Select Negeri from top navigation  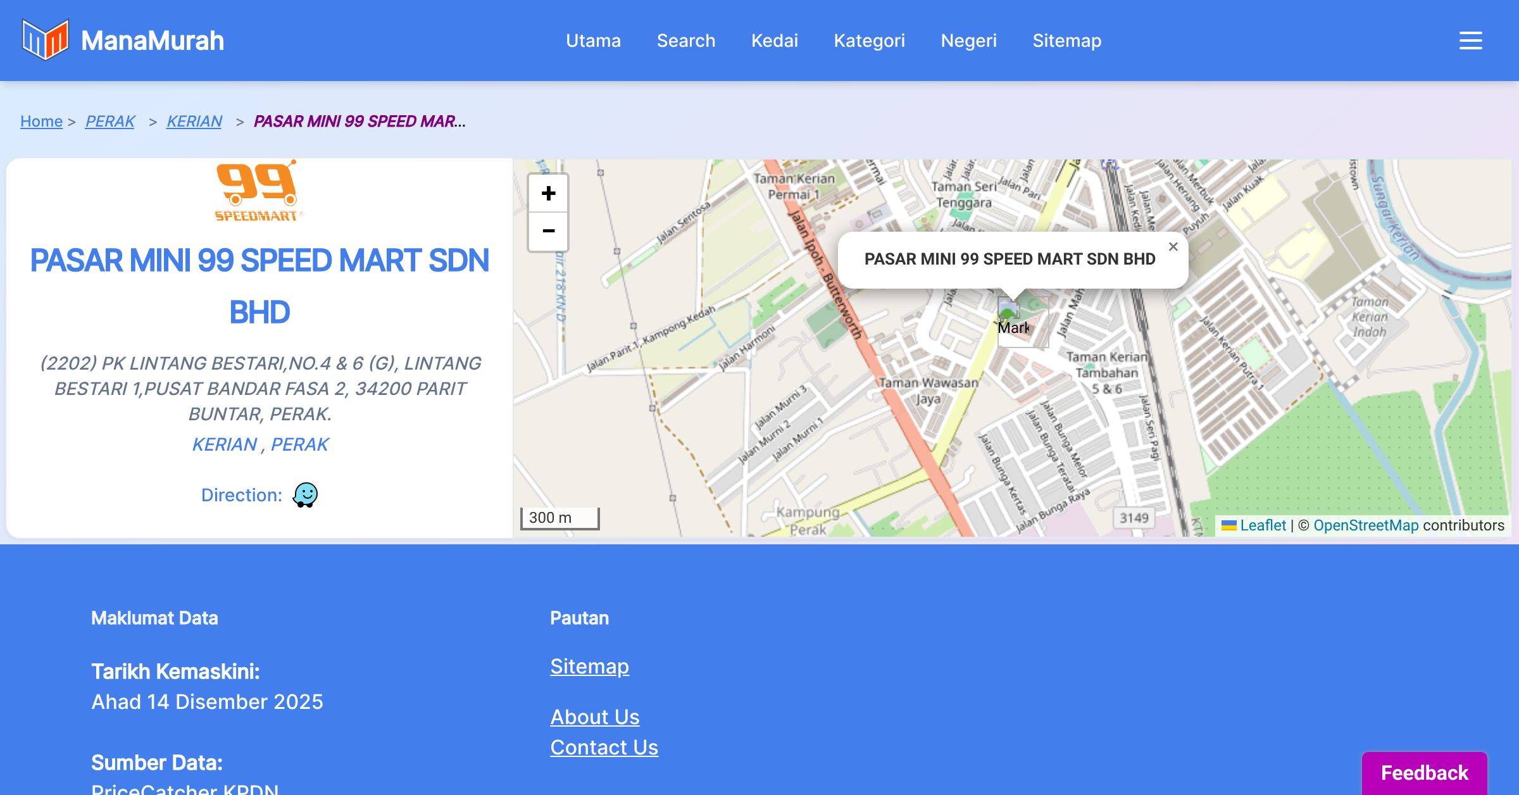pyautogui.click(x=968, y=41)
